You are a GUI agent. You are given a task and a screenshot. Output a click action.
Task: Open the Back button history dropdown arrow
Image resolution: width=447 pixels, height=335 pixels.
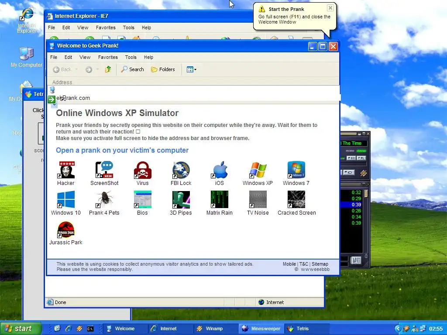(76, 69)
